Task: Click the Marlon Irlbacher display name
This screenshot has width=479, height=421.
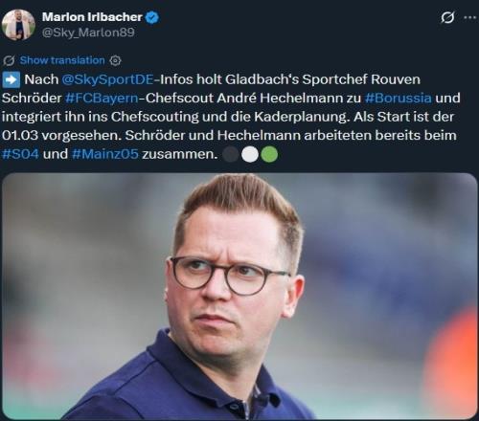Action: [x=92, y=17]
